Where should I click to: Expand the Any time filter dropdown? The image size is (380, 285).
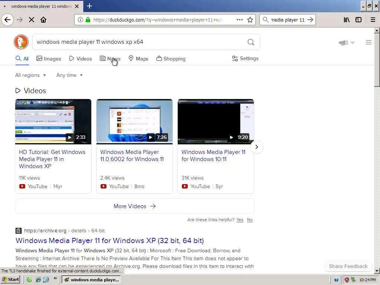69,75
